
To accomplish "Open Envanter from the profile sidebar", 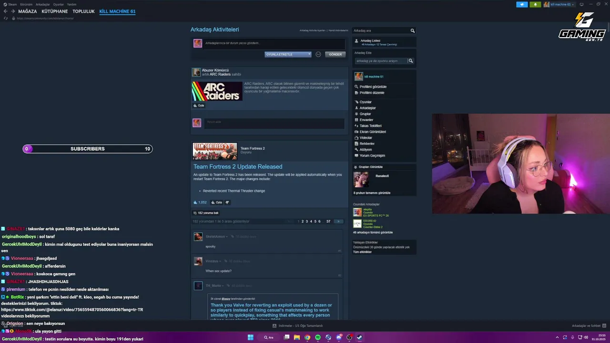I will tap(366, 120).
